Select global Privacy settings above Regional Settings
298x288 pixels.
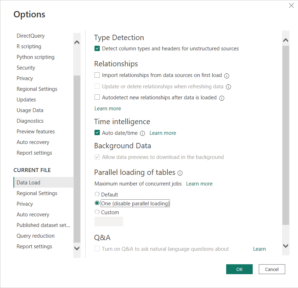coord(25,78)
